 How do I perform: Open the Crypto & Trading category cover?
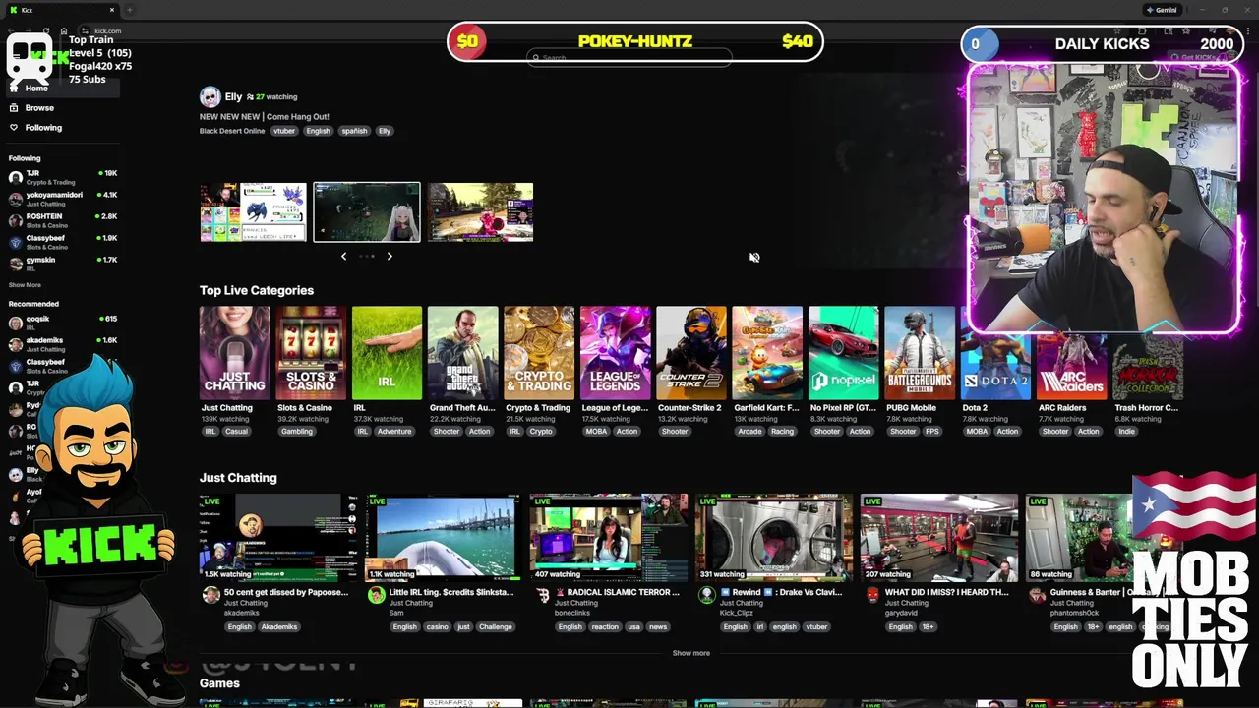pyautogui.click(x=539, y=353)
